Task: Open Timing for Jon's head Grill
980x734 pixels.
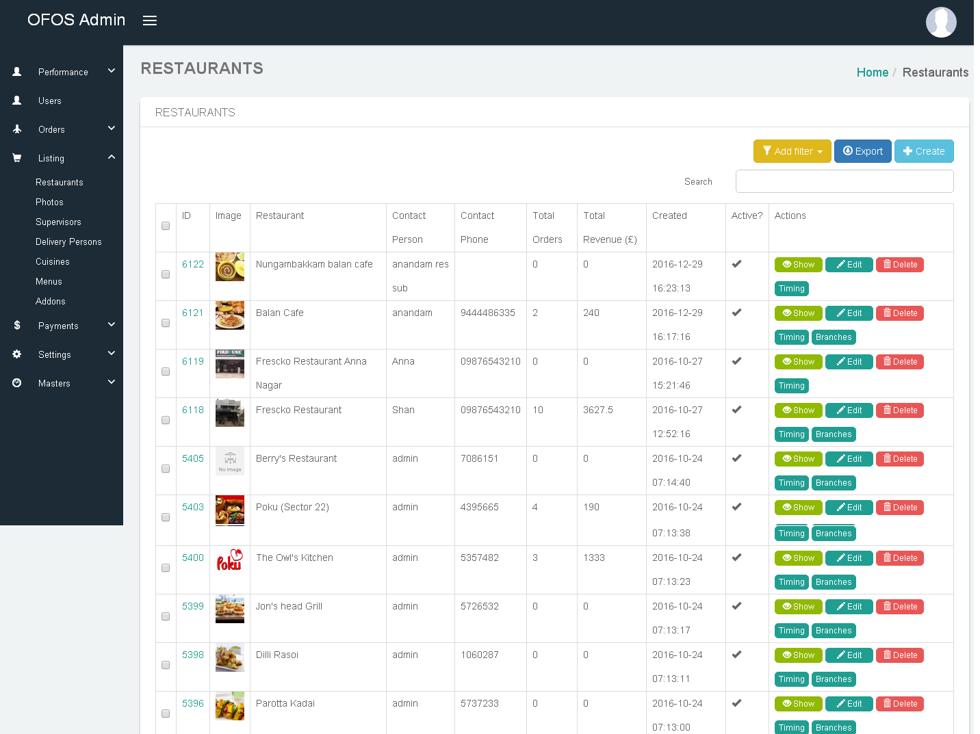Action: 792,631
